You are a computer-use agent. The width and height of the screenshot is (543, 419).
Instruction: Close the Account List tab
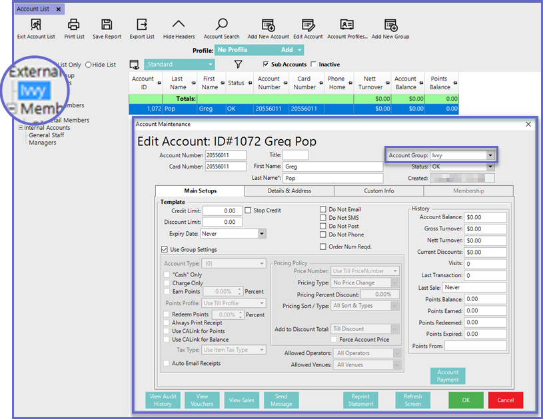click(x=59, y=9)
